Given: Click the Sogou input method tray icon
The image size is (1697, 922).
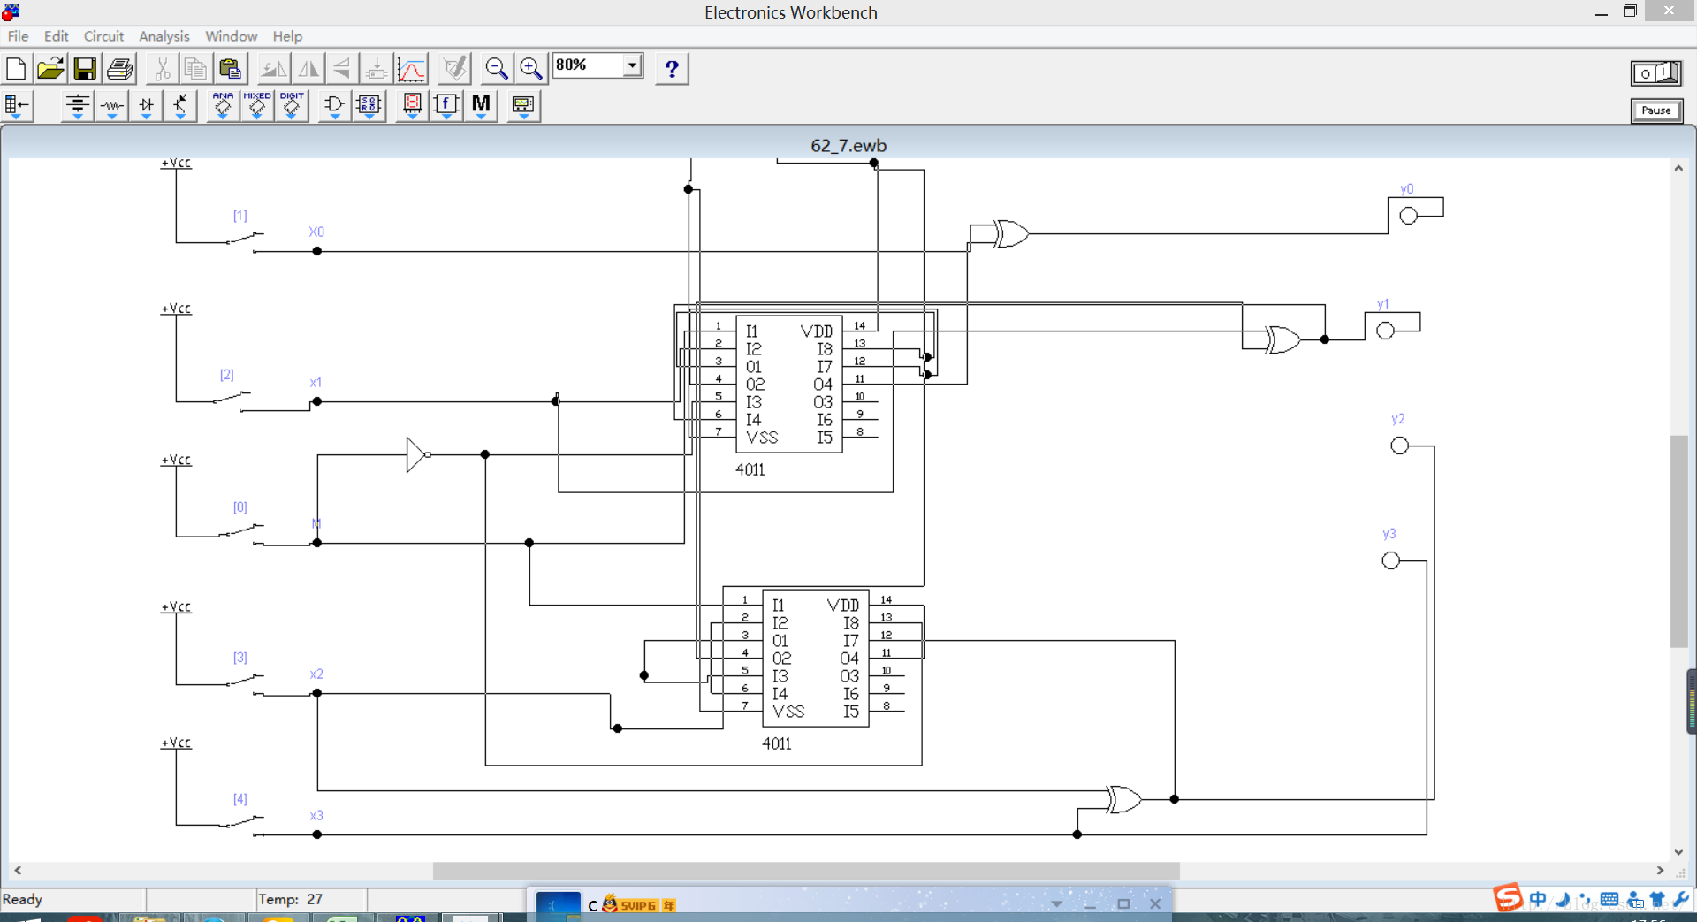Looking at the screenshot, I should (x=1508, y=898).
